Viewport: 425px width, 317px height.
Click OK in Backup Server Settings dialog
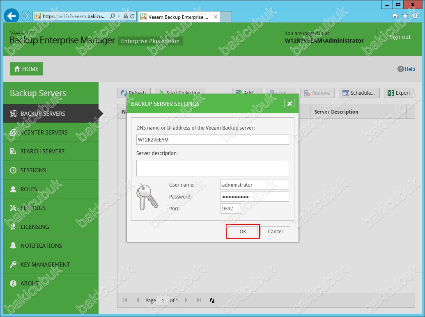(x=243, y=232)
